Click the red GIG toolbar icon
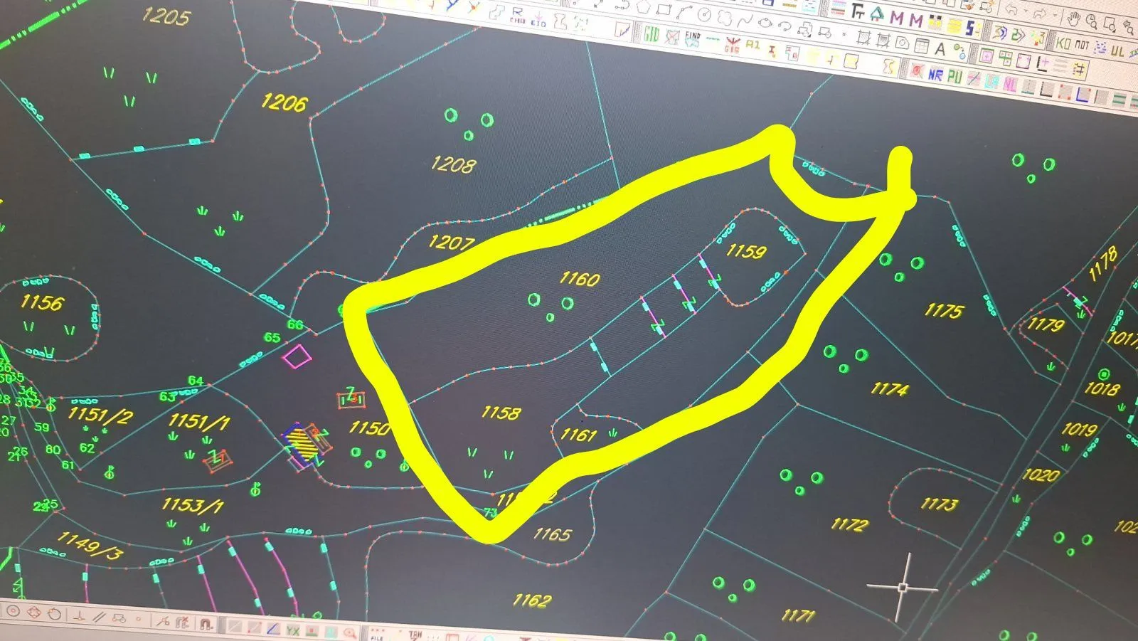The width and height of the screenshot is (1138, 641). coord(732,44)
